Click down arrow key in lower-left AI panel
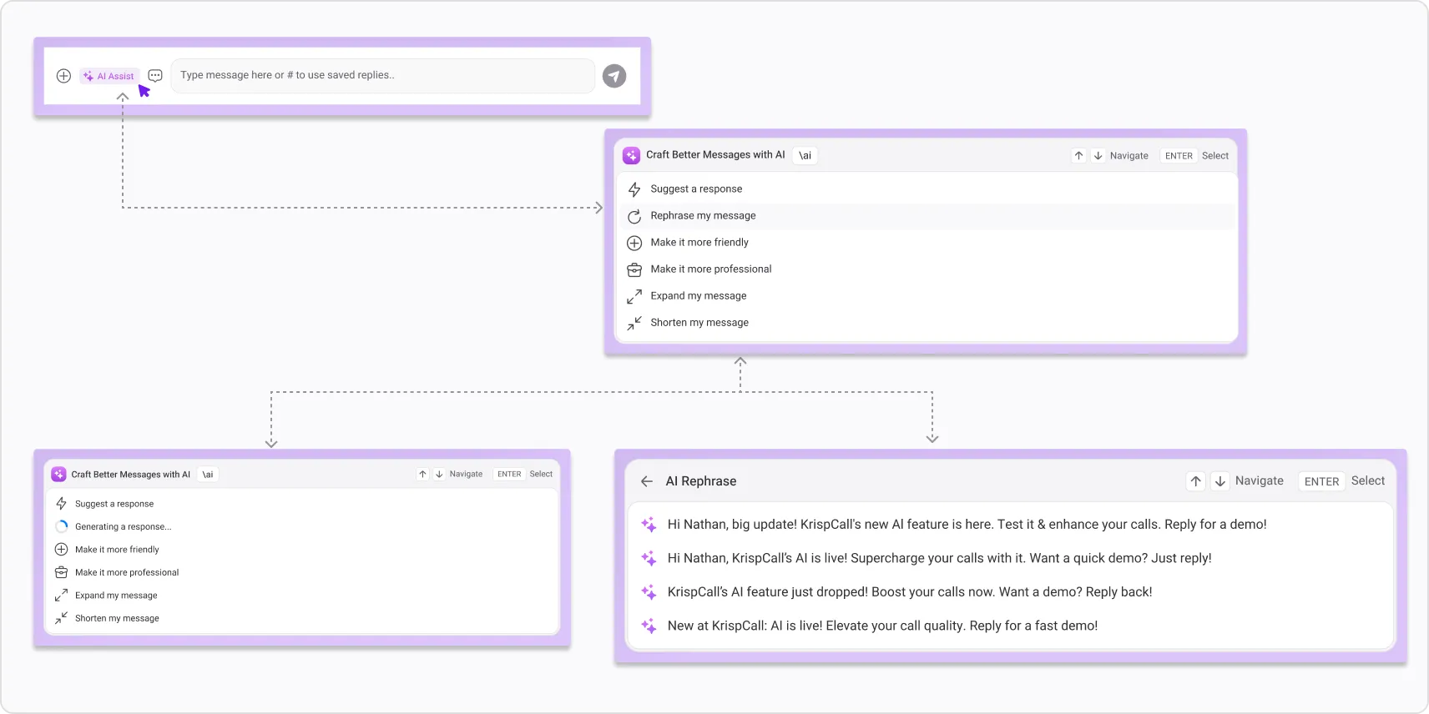 439,474
